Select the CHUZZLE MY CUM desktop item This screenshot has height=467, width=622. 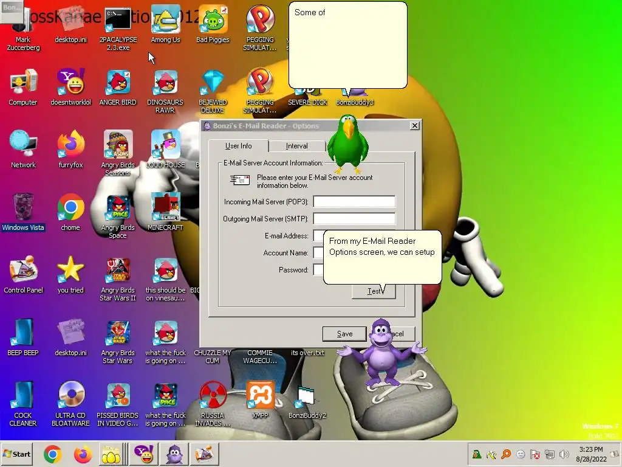[212, 356]
